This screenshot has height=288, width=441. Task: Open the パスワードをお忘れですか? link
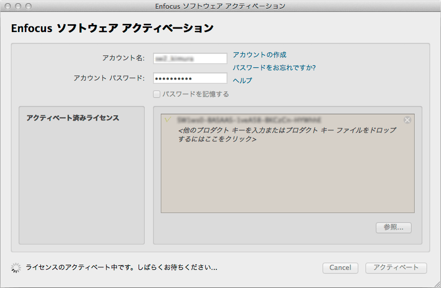[x=274, y=68]
